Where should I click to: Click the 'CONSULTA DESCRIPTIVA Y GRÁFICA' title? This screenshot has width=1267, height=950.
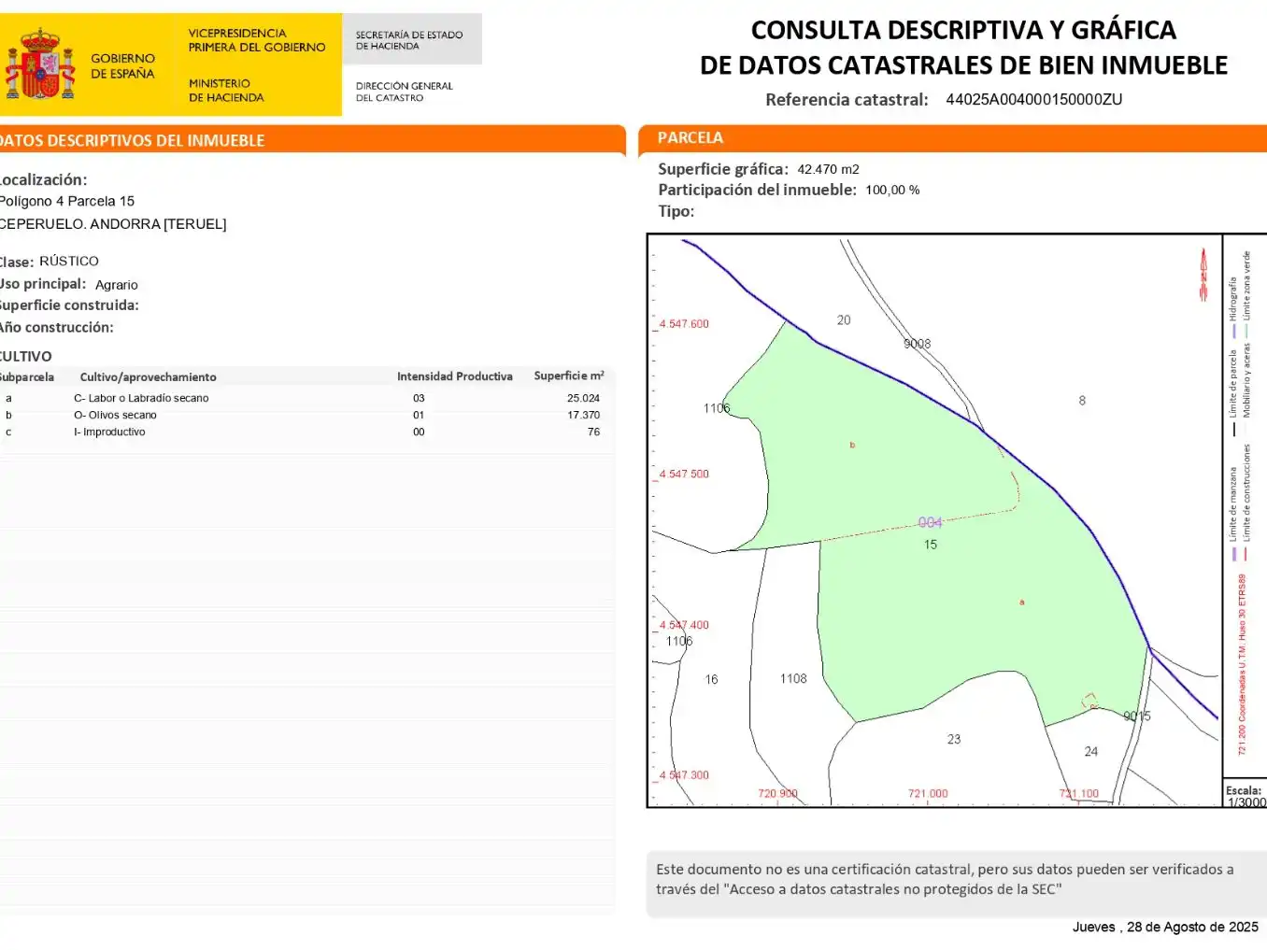point(963,30)
